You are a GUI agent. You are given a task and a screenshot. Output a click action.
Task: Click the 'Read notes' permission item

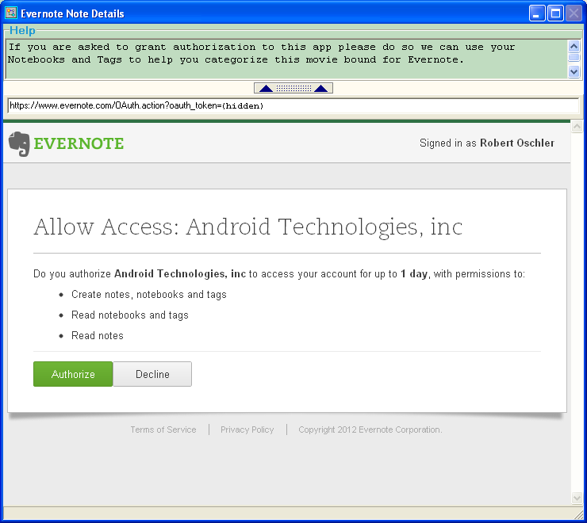98,335
